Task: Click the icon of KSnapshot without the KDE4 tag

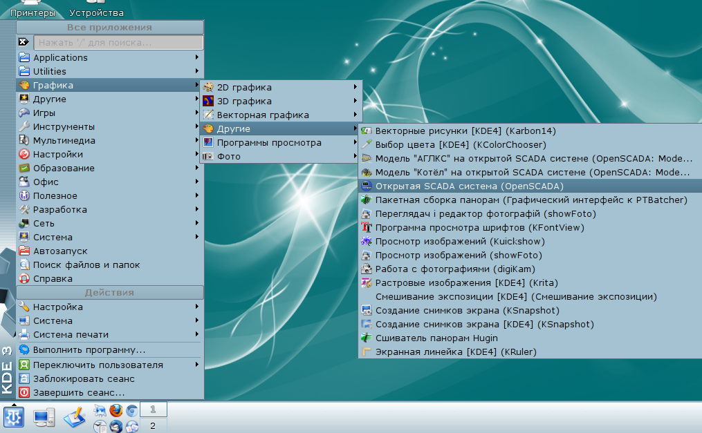Action: (367, 311)
